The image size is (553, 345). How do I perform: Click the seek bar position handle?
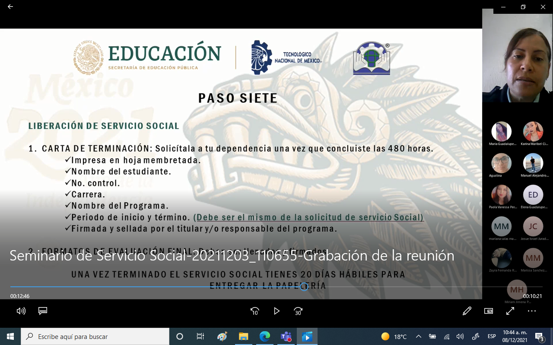pyautogui.click(x=304, y=287)
